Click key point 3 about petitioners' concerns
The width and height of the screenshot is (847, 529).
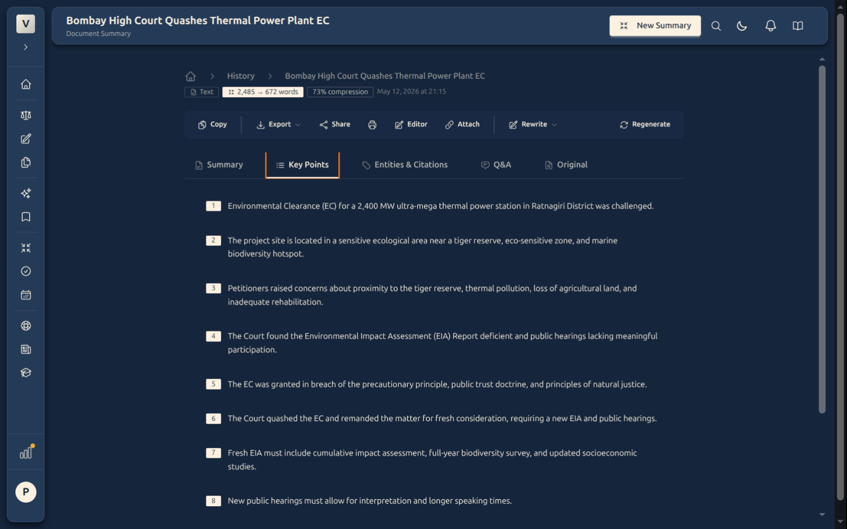pyautogui.click(x=434, y=295)
